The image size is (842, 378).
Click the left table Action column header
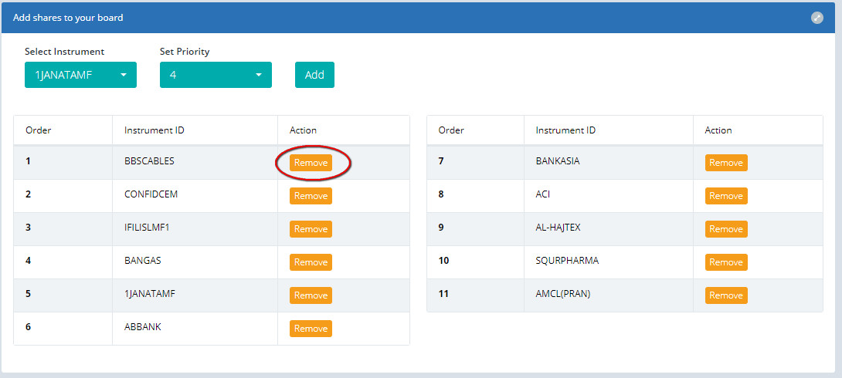pyautogui.click(x=303, y=130)
